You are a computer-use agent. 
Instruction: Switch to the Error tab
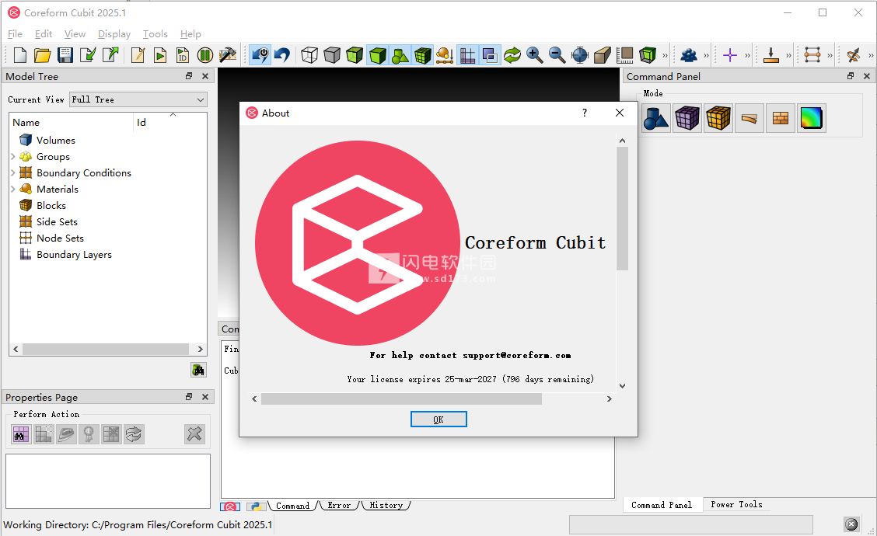point(339,505)
